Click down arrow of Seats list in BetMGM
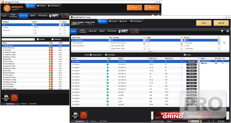Image resolution: width=231 pixels, height=123 pixels. [x=182, y=49]
